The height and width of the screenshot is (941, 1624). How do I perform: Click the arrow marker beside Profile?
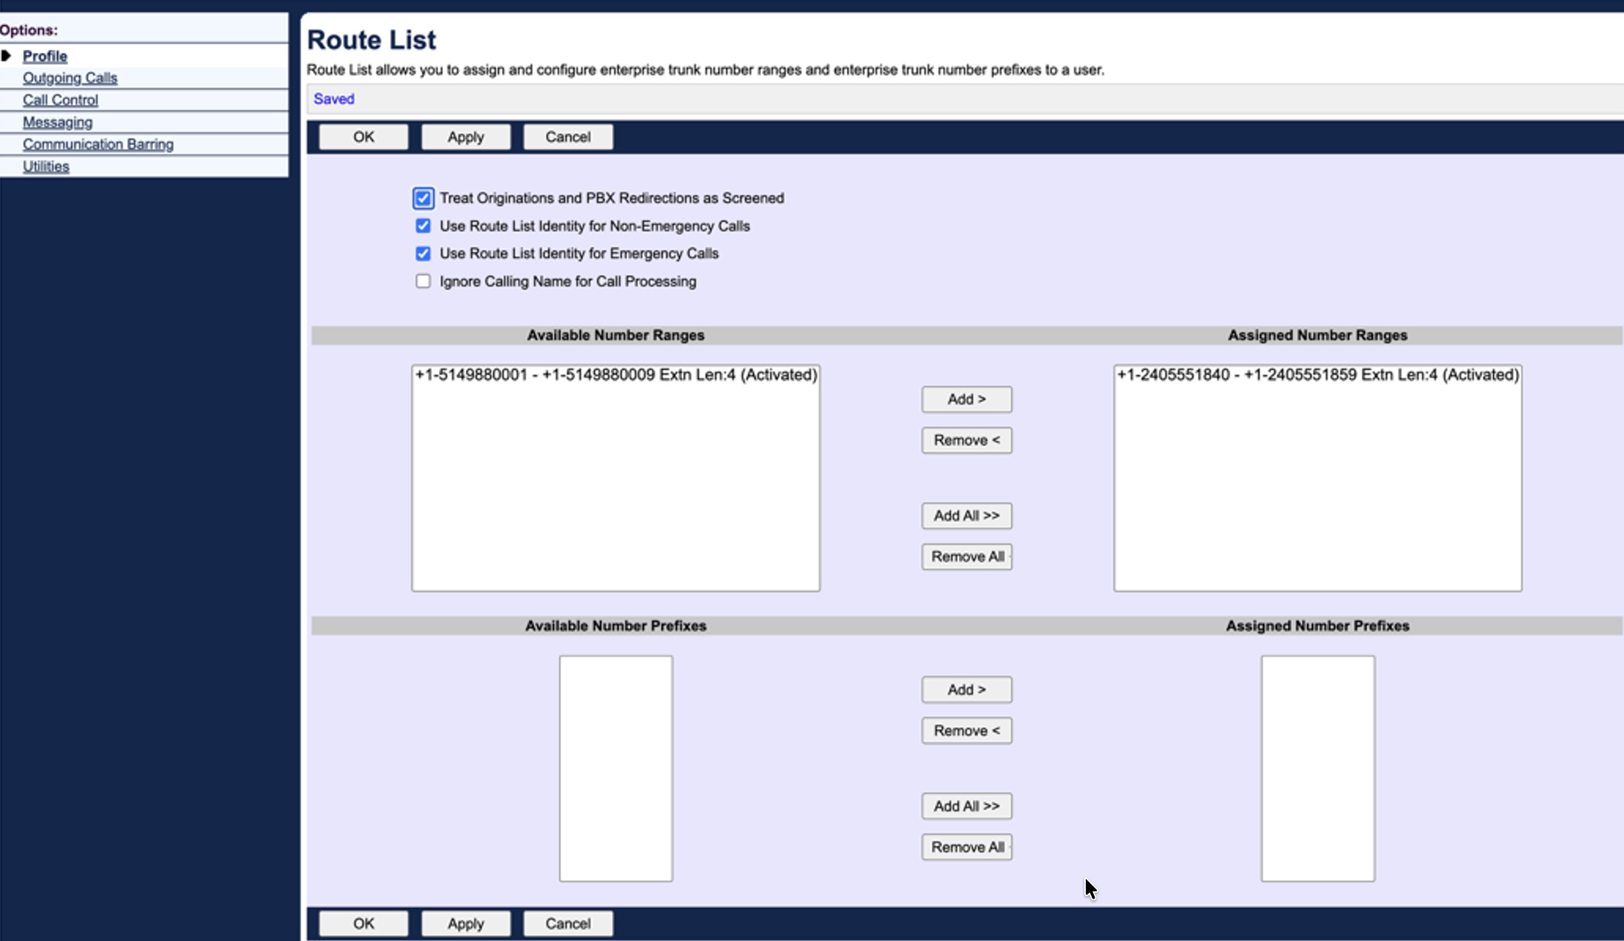click(x=6, y=56)
